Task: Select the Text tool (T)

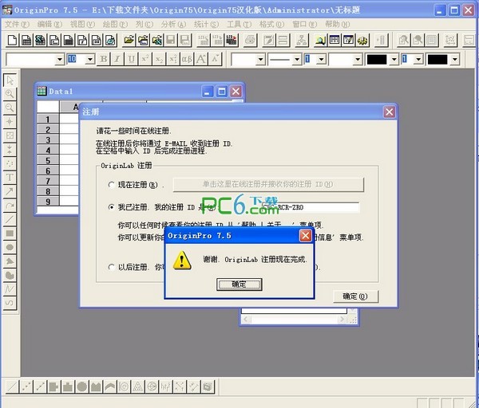Action: tap(10, 178)
